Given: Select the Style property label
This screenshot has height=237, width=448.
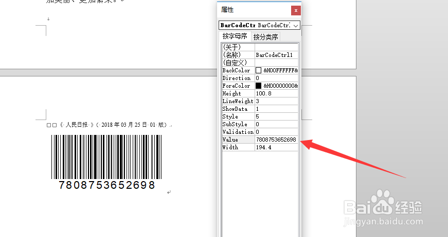Looking at the screenshot, I should point(238,116).
